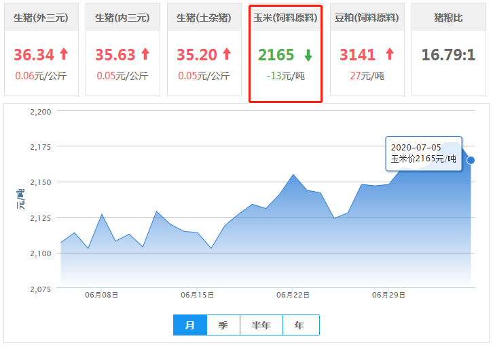Show 年 (year) price range
The image size is (493, 347).
(x=299, y=325)
